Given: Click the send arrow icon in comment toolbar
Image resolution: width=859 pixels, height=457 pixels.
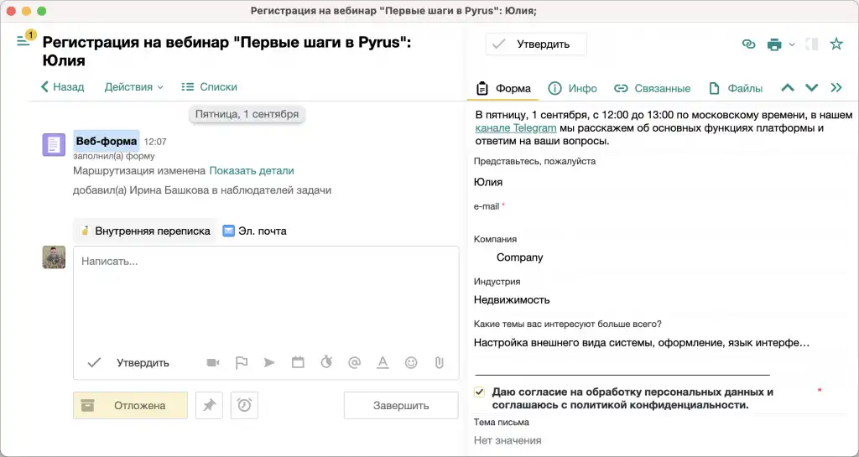Looking at the screenshot, I should (x=269, y=362).
